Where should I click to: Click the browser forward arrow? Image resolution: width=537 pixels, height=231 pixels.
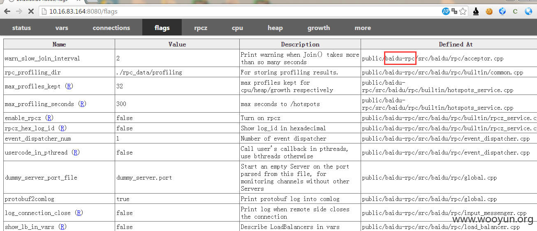point(19,12)
